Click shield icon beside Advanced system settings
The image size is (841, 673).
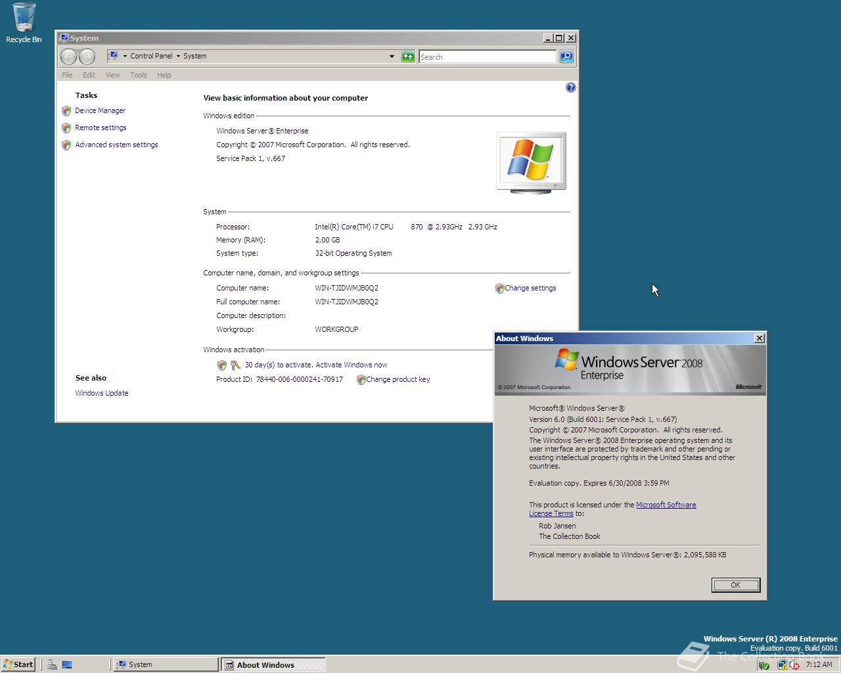coord(66,145)
